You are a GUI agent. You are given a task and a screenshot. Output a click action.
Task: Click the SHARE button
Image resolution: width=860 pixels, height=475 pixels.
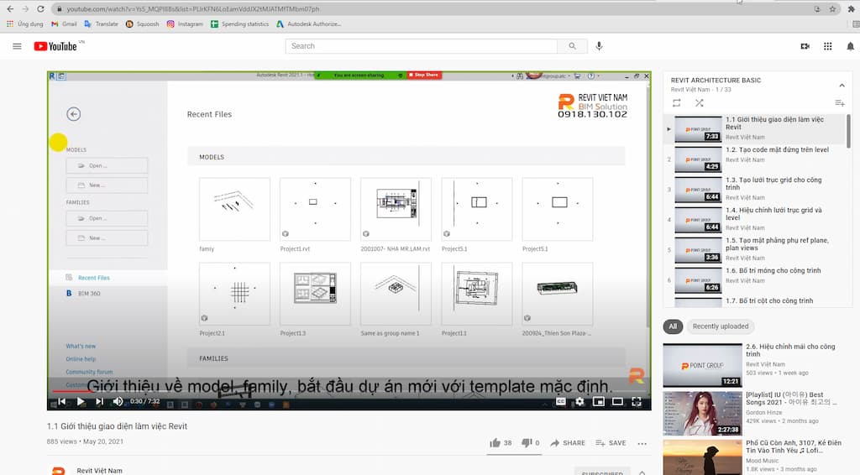(568, 443)
